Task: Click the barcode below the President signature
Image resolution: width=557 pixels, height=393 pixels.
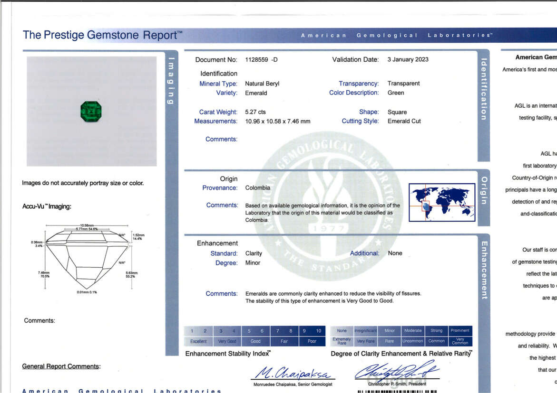Action: [x=396, y=391]
